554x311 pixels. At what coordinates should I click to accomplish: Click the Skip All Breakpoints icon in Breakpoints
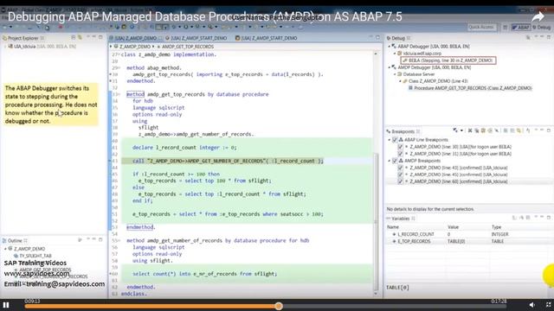pyautogui.click(x=497, y=130)
